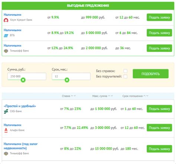Screen dimensions: 176x164
Task: Click amount до 2 000 000 руб.
Action: click(94, 48)
